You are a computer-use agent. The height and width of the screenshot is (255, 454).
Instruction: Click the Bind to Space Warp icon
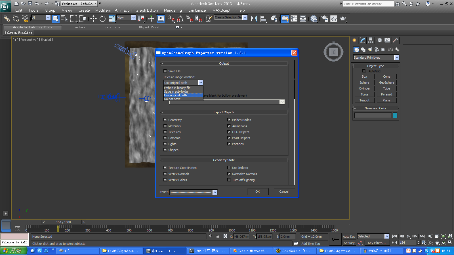click(x=25, y=19)
